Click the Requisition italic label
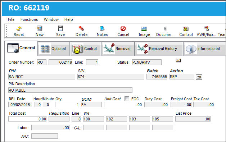Image resolution: width=226 pixels, height=142 pixels. (x=59, y=113)
